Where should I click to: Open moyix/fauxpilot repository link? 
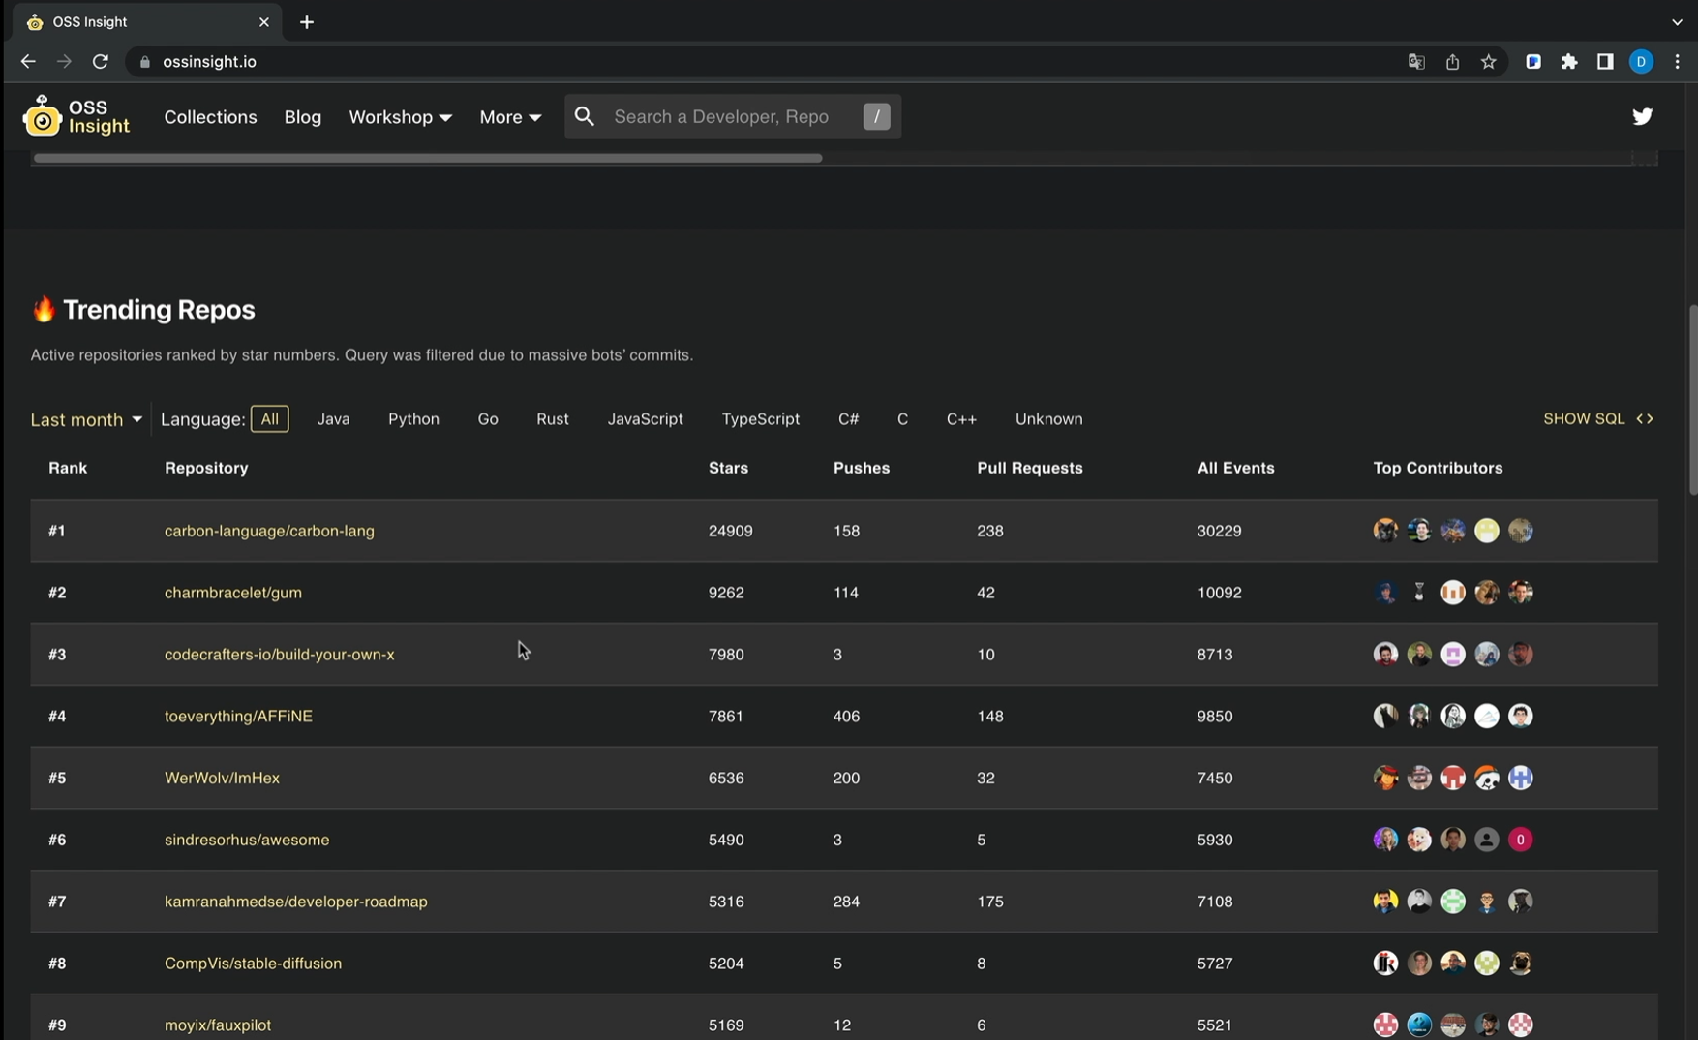[218, 1025]
